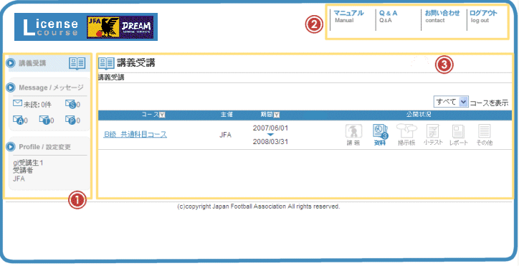The image size is (519, 266).
Task: Click the JFA organizer cell in table
Action: [x=225, y=135]
